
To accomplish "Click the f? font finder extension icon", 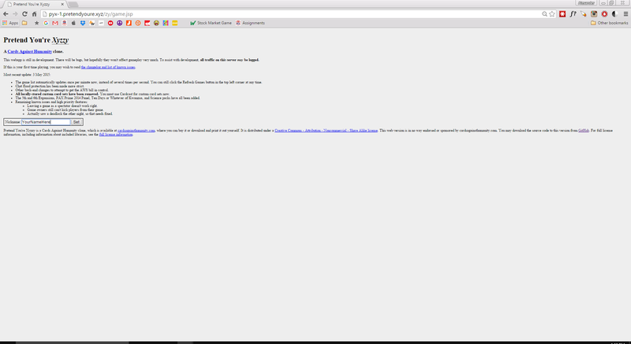I will tap(573, 14).
